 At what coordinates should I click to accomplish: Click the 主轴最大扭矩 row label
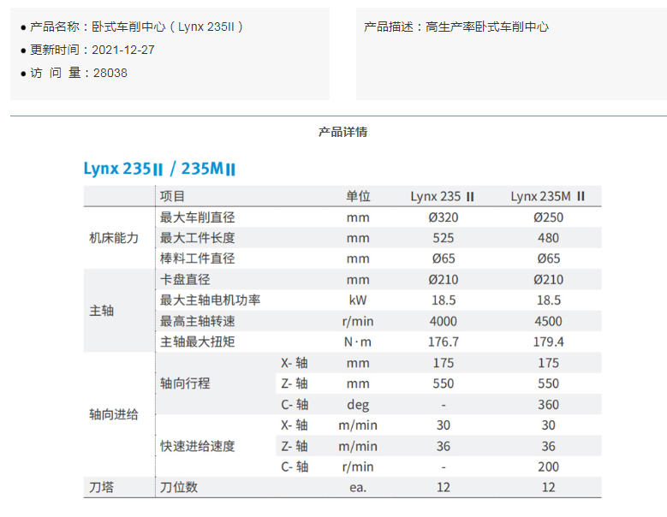pyautogui.click(x=198, y=342)
